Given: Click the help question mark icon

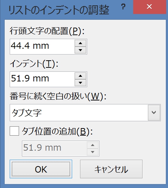Looking at the screenshot, I should tap(123, 6).
